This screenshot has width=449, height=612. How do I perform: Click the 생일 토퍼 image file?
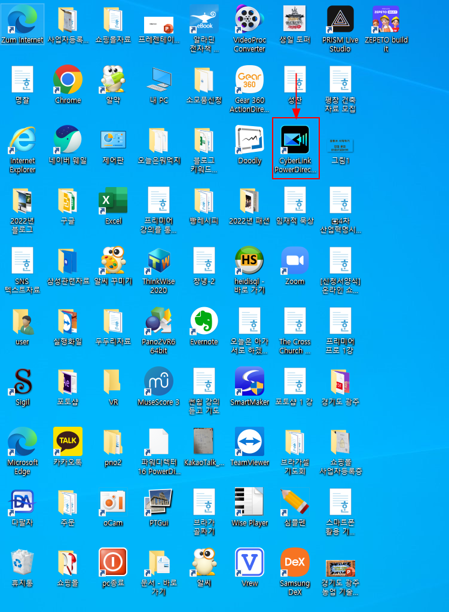pos(294,19)
